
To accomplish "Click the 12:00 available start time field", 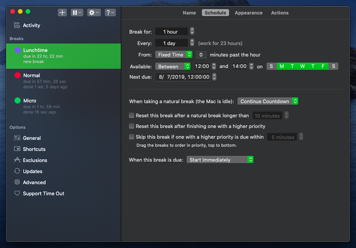I will coord(202,66).
